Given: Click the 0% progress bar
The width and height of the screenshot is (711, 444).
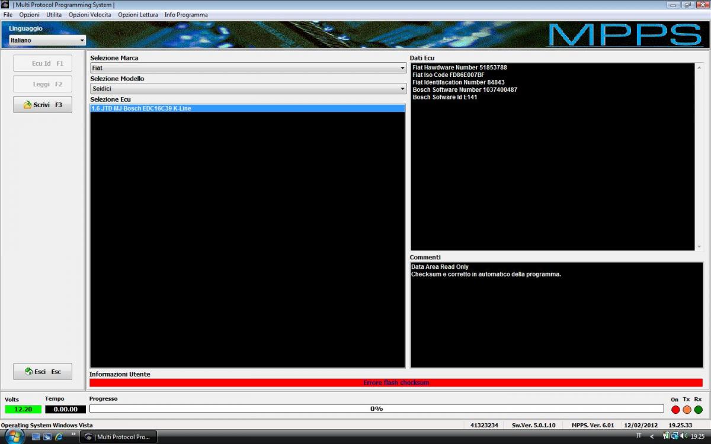Looking at the screenshot, I should pos(376,408).
